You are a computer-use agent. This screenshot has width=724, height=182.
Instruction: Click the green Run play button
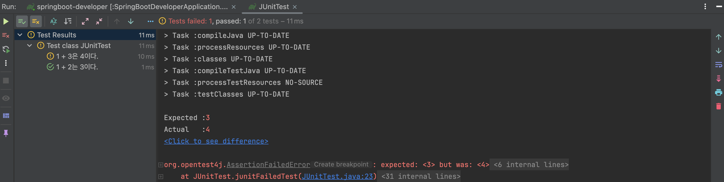6,22
